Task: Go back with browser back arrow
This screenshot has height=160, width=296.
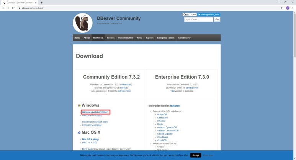Action: 3,8
